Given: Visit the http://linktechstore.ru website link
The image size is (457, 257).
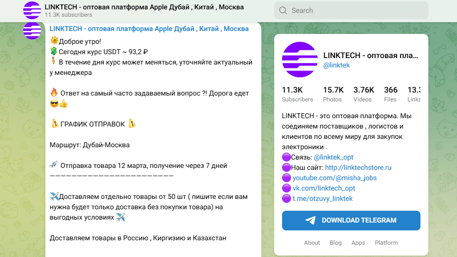Looking at the screenshot, I should pos(358,167).
